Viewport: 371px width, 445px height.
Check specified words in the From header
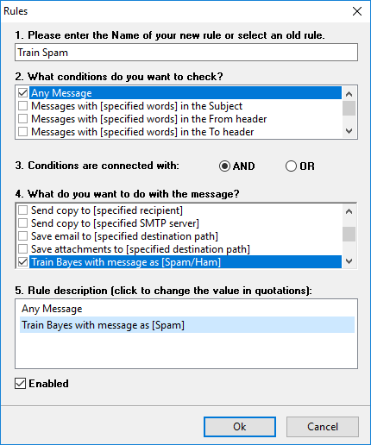22,119
